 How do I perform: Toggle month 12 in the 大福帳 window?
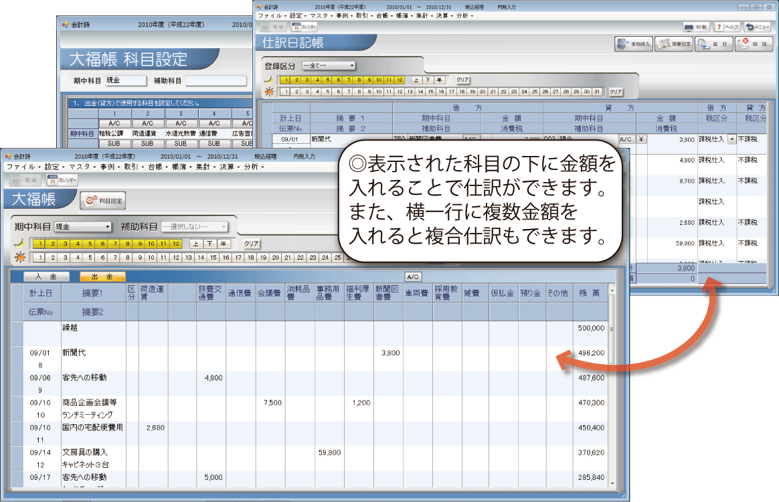(x=176, y=244)
